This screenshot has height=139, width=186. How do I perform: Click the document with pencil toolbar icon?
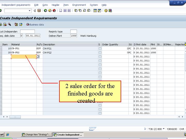pos(21,24)
